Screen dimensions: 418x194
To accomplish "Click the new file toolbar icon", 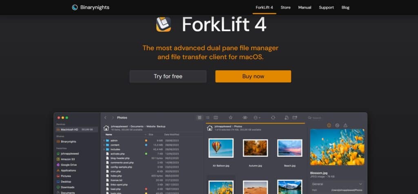I will (287, 118).
